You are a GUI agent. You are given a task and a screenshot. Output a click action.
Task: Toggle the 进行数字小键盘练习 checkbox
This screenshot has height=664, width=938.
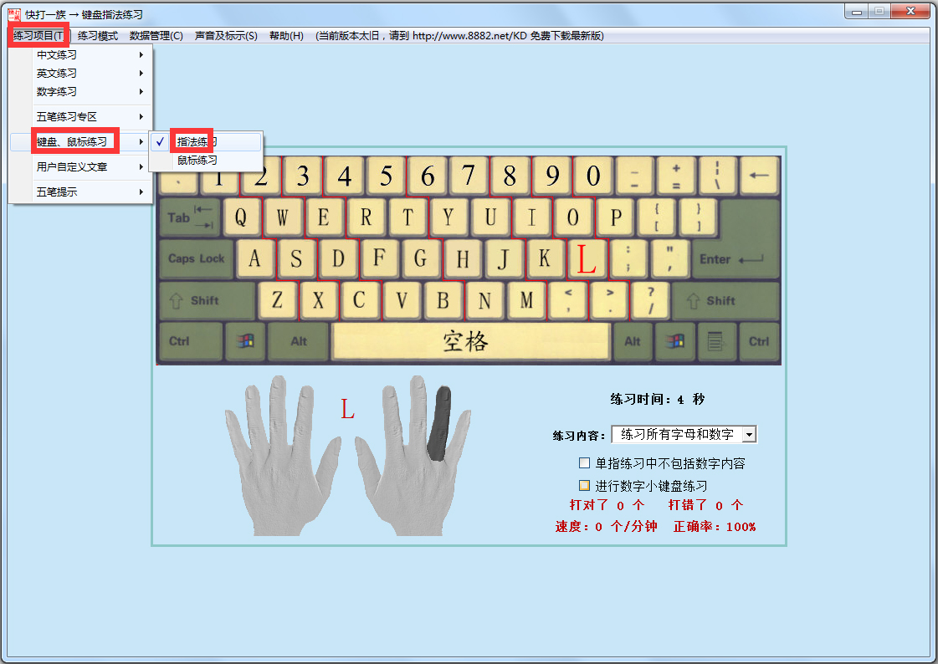tap(583, 484)
